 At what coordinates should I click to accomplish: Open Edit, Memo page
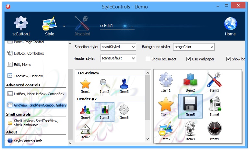coord(23,65)
